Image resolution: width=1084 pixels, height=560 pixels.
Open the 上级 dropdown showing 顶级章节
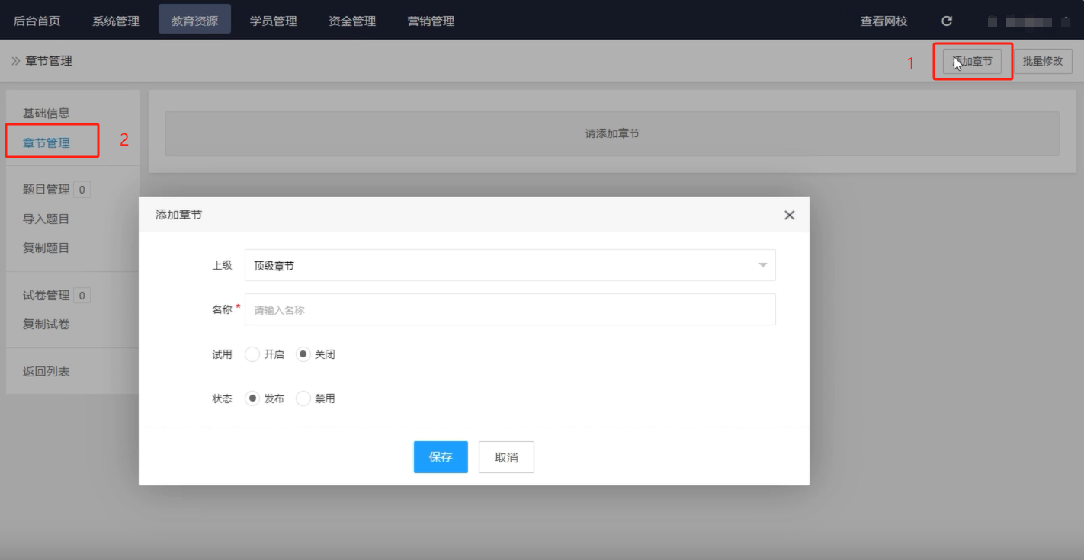pos(510,265)
